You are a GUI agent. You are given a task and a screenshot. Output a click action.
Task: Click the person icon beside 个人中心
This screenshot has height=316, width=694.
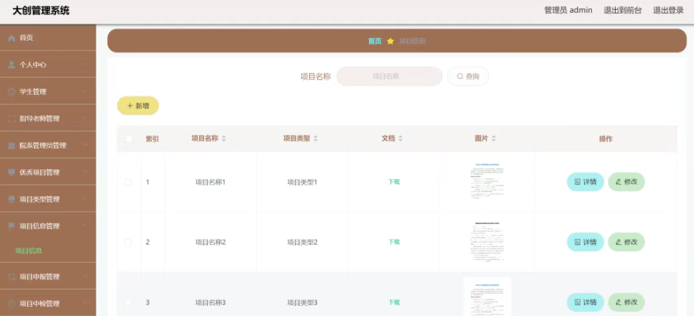pyautogui.click(x=12, y=65)
